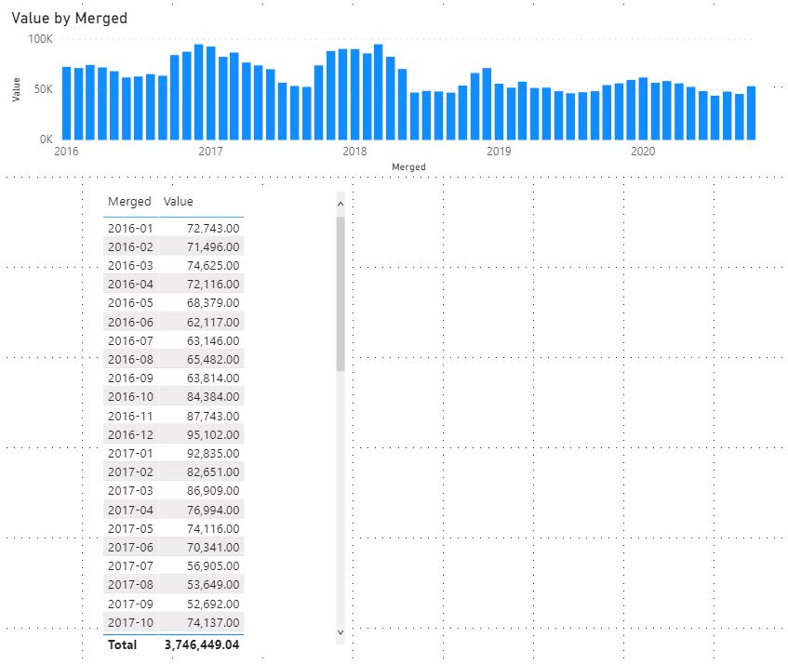Select the Value by Merged chart title
Image resolution: width=788 pixels, height=664 pixels.
pyautogui.click(x=70, y=18)
